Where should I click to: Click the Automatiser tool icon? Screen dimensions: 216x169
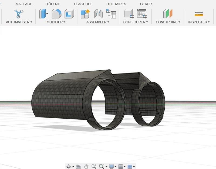pyautogui.click(x=19, y=13)
